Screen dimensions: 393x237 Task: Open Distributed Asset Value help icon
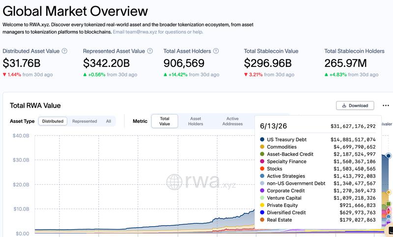(64, 51)
